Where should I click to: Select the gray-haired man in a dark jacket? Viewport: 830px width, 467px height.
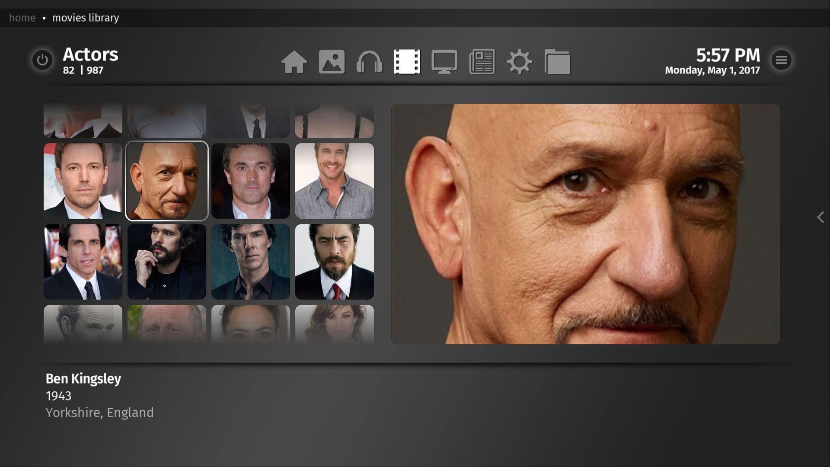pos(251,181)
